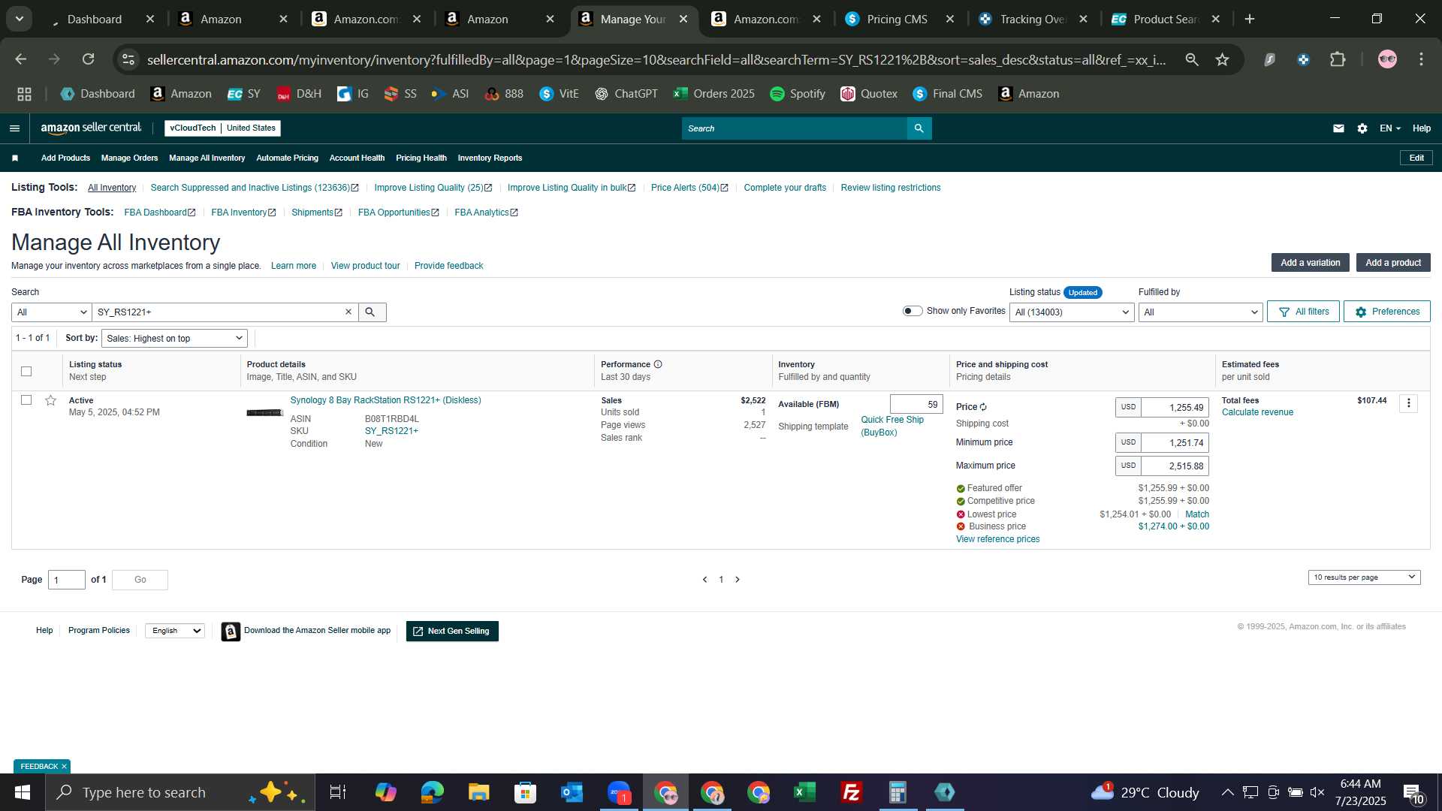1442x811 pixels.
Task: Open the Calculator taskbar icon
Action: 897,792
